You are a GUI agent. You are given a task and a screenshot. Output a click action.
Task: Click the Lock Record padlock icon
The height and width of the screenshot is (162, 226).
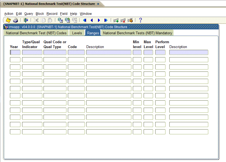pos(130,20)
